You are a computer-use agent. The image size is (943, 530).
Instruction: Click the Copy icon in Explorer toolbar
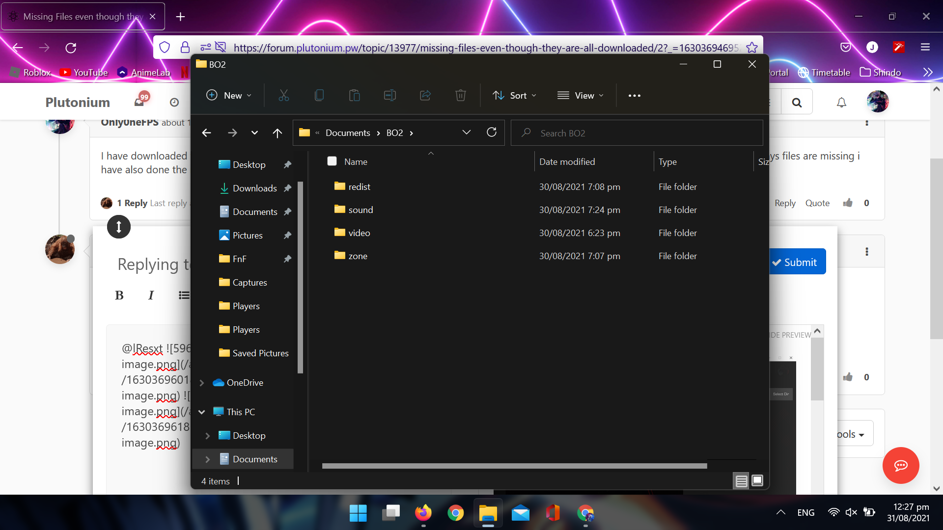[x=319, y=96]
